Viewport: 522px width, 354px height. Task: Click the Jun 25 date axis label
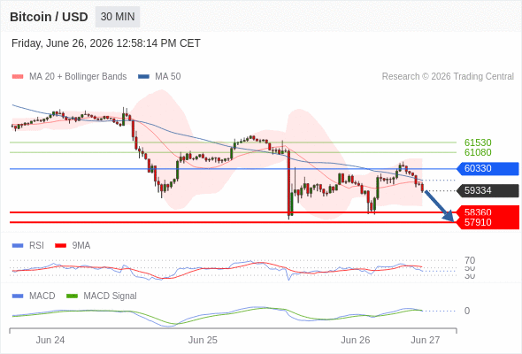(203, 341)
